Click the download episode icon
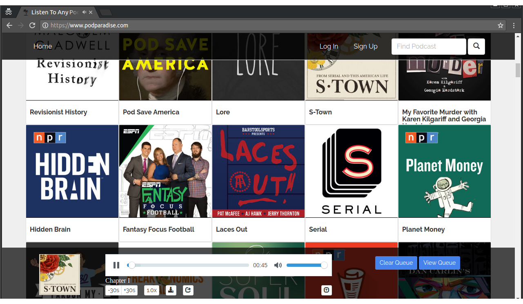 171,290
